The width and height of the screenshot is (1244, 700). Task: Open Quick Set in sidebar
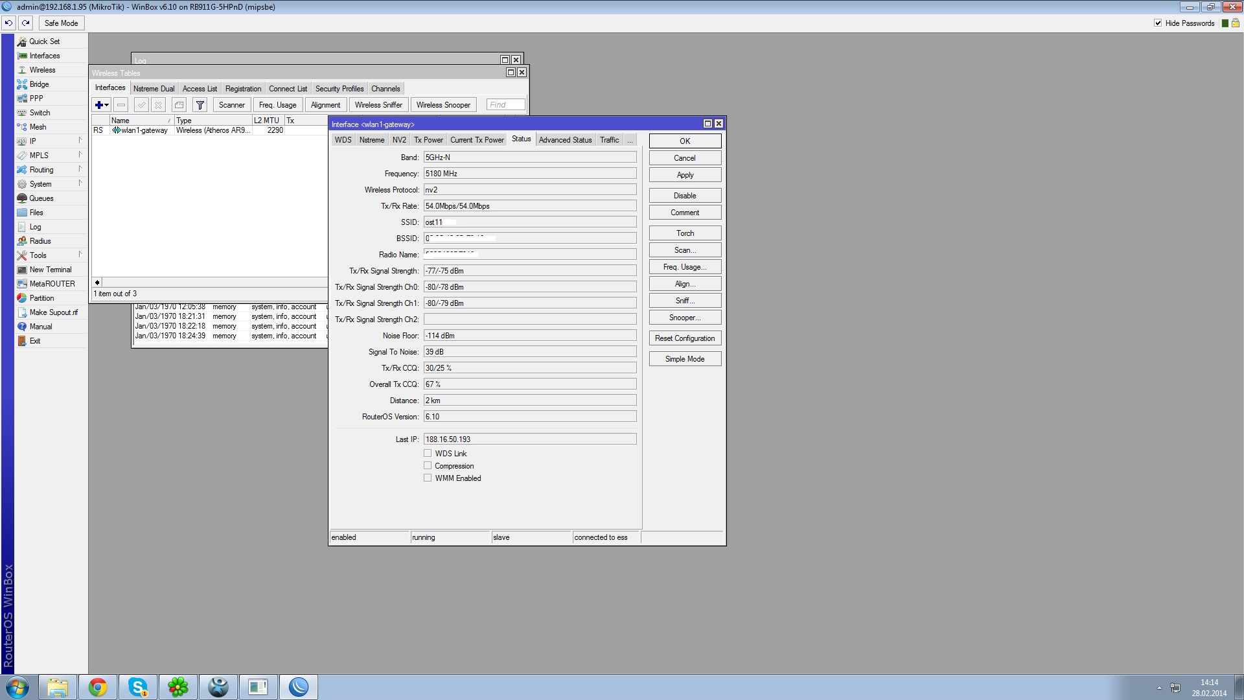tap(44, 41)
